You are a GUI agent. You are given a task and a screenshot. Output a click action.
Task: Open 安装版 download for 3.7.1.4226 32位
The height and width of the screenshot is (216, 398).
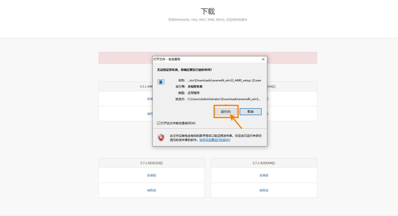(151, 175)
